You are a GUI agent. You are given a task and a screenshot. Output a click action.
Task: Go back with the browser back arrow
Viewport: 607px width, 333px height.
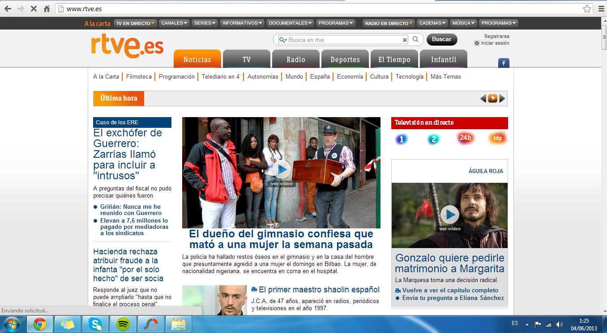[x=8, y=8]
